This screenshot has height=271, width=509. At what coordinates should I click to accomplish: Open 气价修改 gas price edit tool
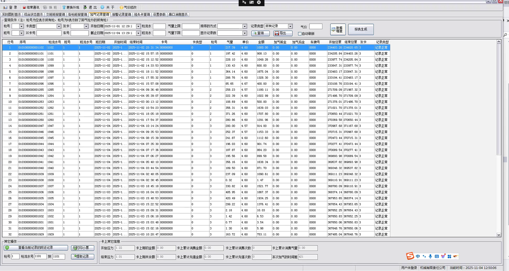(122, 7)
